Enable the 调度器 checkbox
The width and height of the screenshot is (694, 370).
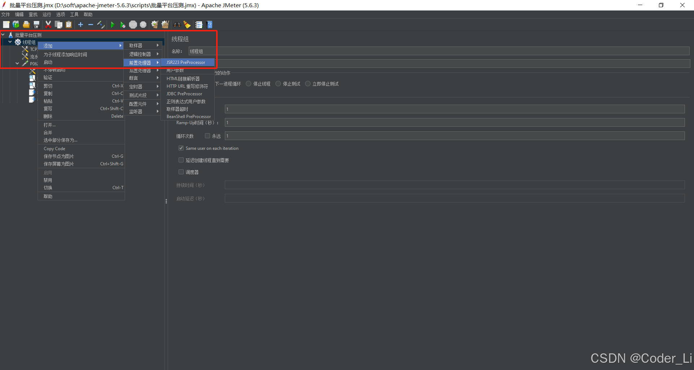coord(181,172)
